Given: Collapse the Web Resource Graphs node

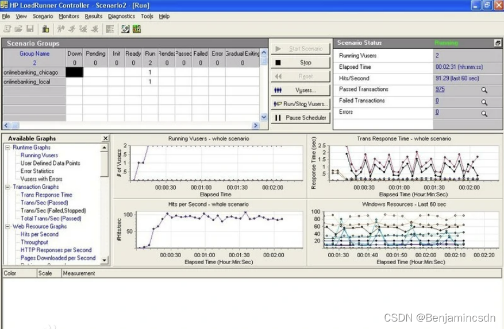Looking at the screenshot, I should coord(7,226).
